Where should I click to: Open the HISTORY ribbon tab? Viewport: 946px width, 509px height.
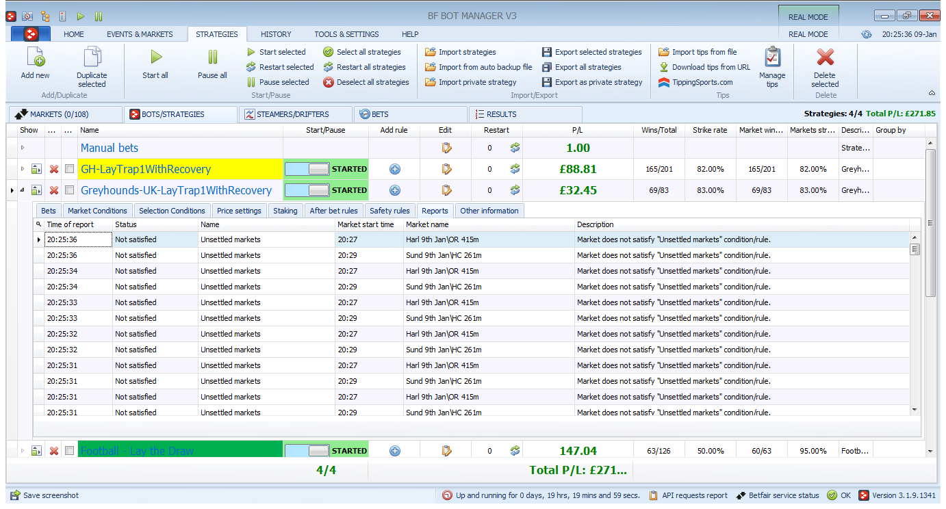[276, 34]
